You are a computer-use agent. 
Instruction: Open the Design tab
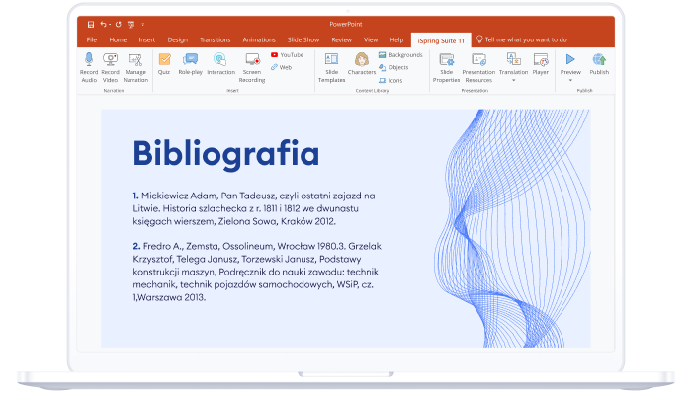[177, 39]
